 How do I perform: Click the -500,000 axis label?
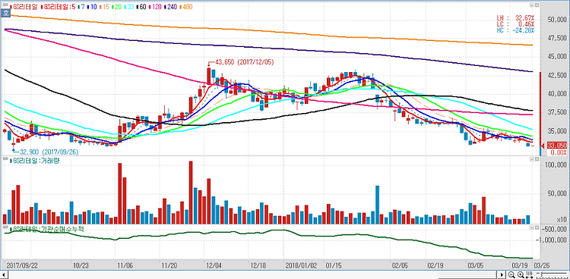click(554, 229)
